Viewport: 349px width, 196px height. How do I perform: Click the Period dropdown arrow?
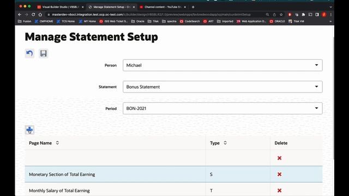[316, 108]
